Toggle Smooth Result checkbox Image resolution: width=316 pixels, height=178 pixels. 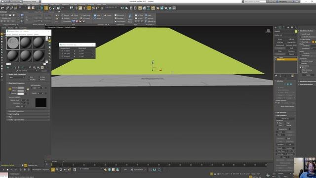point(301,34)
